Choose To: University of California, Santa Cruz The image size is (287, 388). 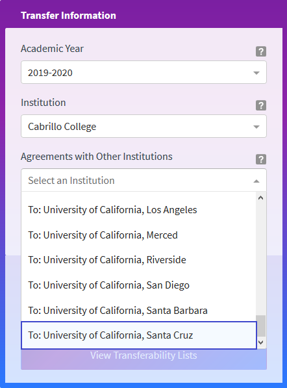pos(139,335)
